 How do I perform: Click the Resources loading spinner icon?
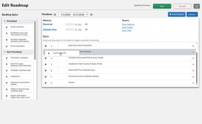[86, 24]
